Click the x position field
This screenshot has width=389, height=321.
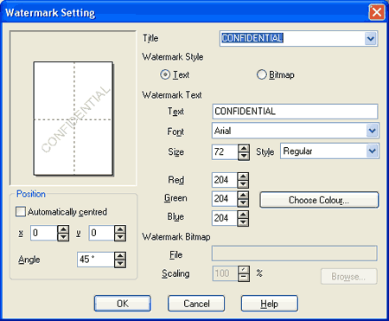[44, 233]
